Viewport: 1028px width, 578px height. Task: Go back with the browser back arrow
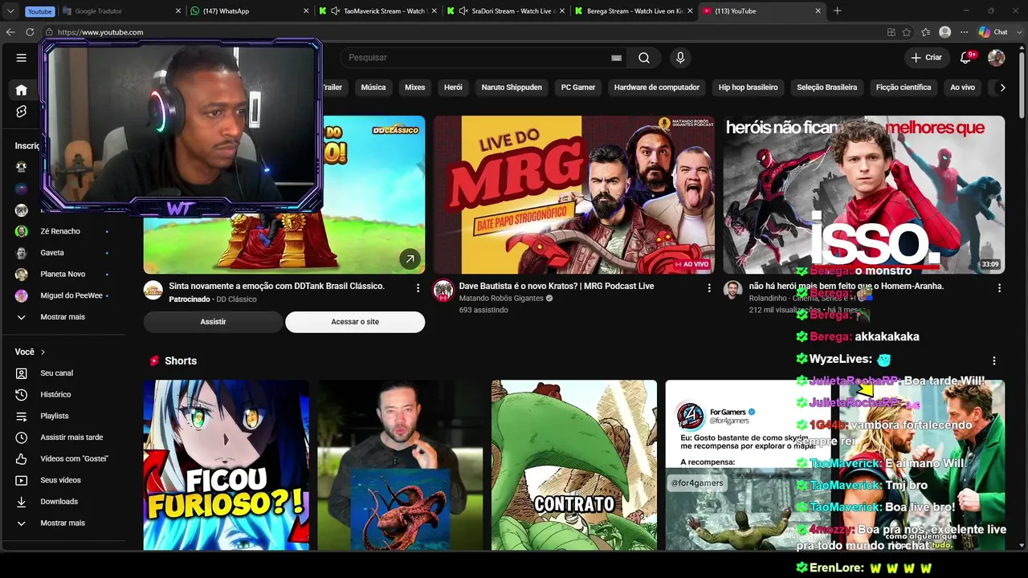tap(10, 32)
